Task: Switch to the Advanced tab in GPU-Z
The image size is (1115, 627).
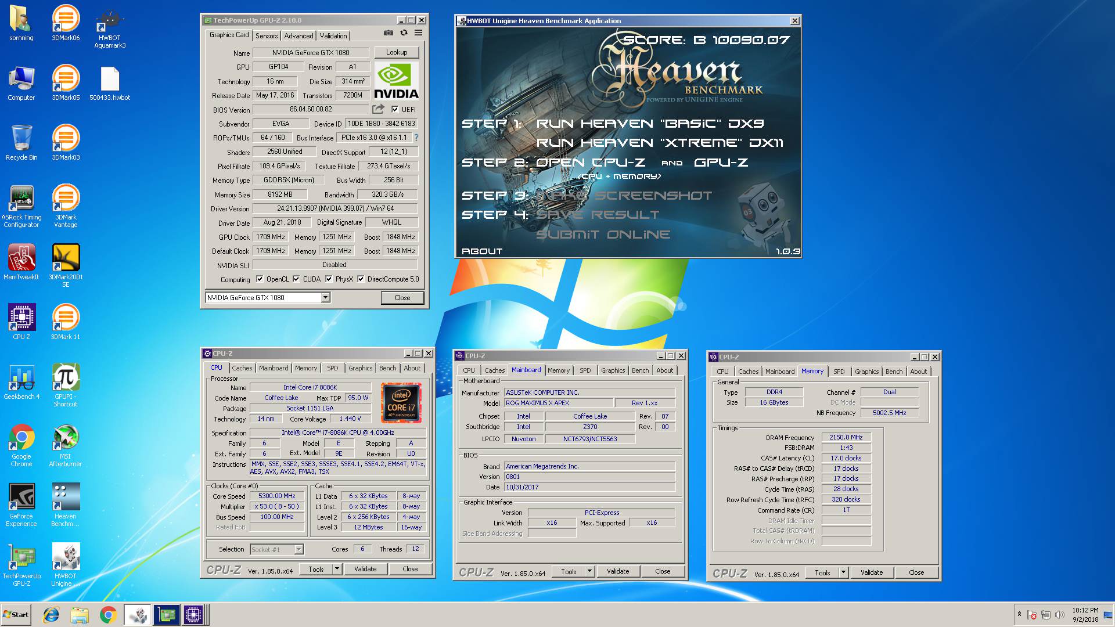Action: pyautogui.click(x=298, y=36)
